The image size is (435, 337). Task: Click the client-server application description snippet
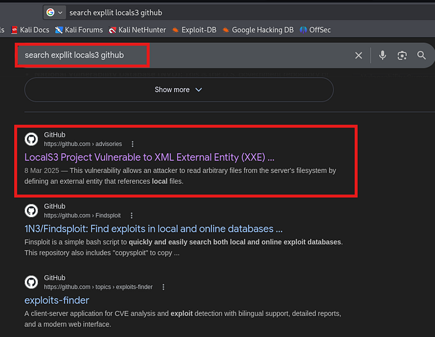[x=183, y=319]
